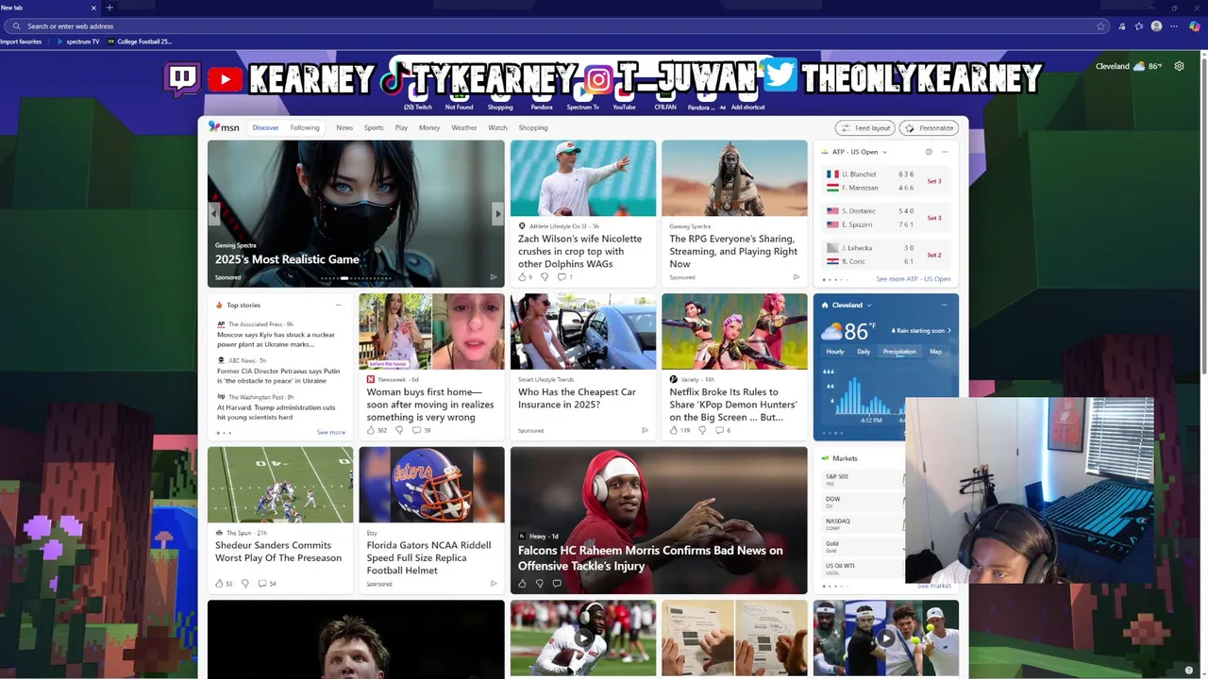Open spectrum TV bookmark in favorites bar
1208x679 pixels.
click(77, 41)
